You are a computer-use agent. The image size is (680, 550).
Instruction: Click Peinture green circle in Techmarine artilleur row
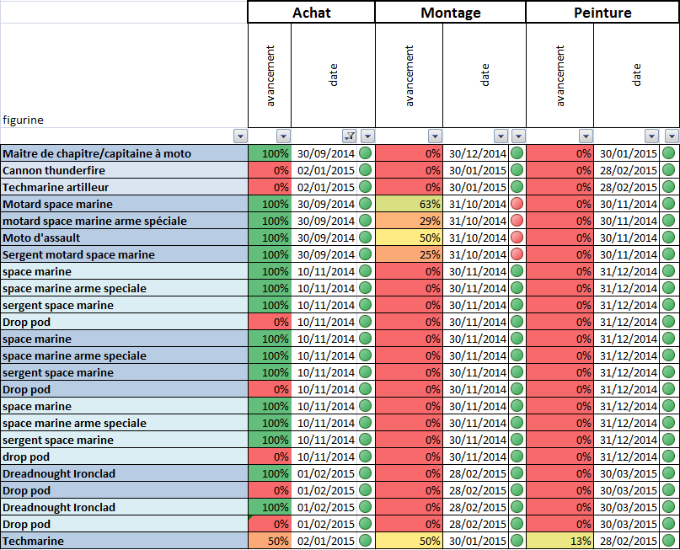[x=669, y=187]
